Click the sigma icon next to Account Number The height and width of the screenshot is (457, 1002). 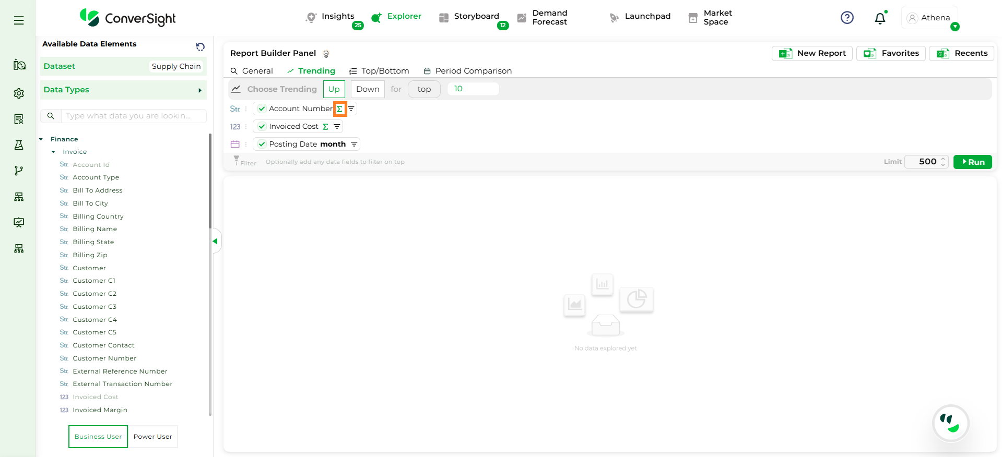pyautogui.click(x=340, y=109)
